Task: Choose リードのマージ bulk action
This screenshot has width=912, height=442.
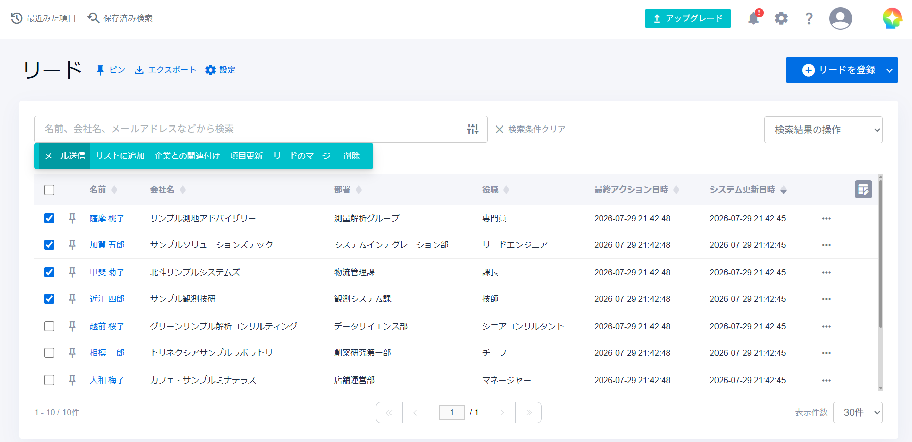Action: 302,156
